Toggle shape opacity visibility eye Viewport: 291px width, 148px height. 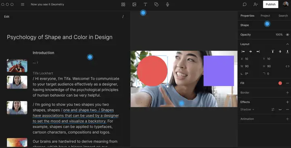pos(287,35)
